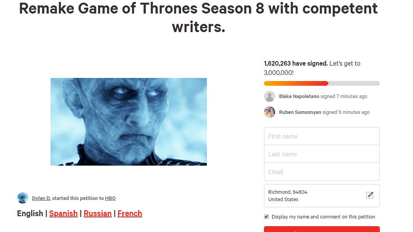Image resolution: width=413 pixels, height=232 pixels.
Task: Click the petition title heading
Action: (198, 17)
